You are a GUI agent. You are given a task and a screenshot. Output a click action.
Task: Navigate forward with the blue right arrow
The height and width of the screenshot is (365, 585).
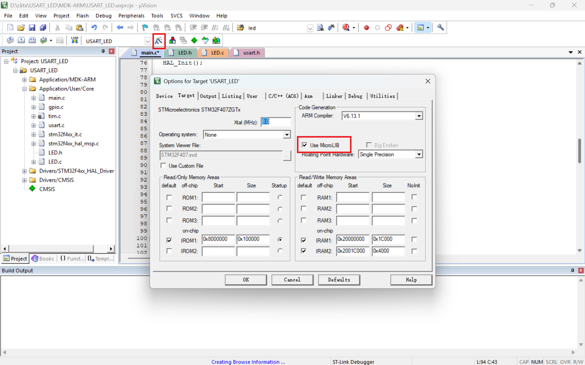click(130, 28)
